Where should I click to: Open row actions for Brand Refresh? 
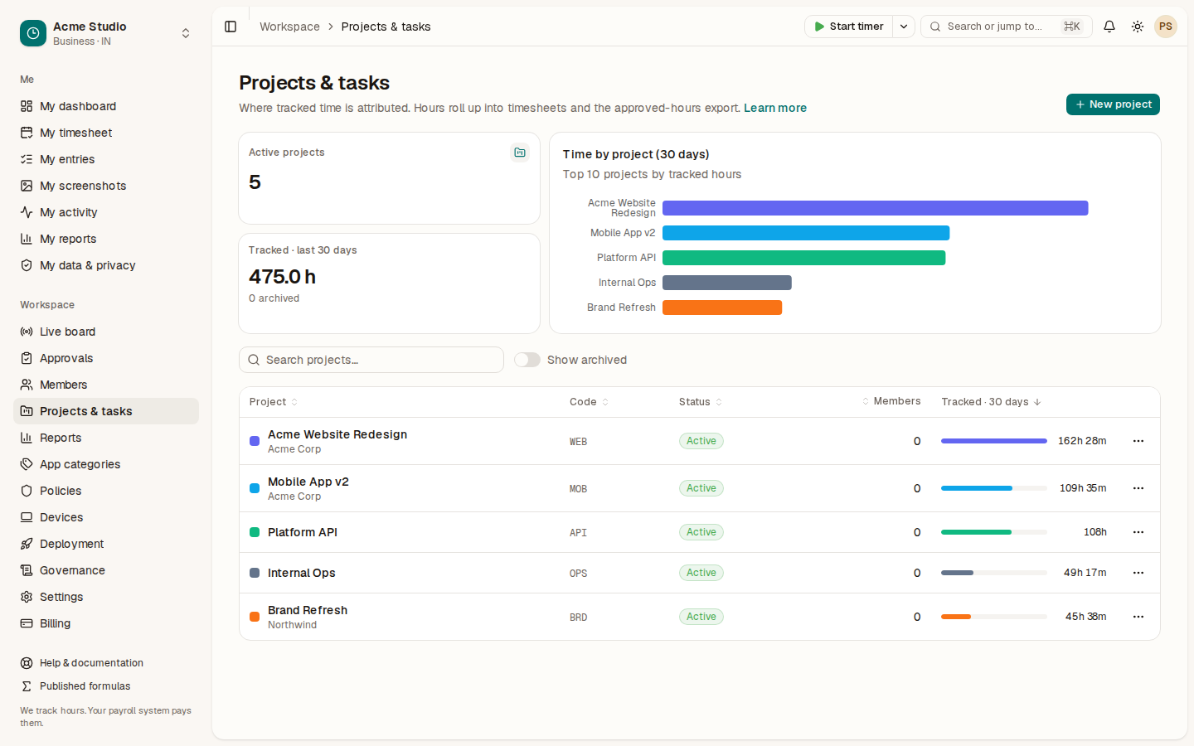(x=1138, y=617)
